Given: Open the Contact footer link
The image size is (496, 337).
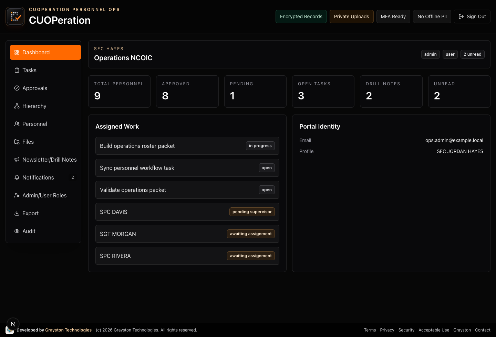Looking at the screenshot, I should 483,330.
